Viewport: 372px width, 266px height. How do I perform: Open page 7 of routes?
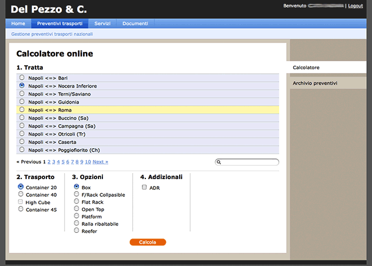72,162
